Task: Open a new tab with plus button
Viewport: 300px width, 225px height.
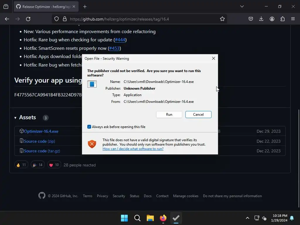Action: [85, 7]
